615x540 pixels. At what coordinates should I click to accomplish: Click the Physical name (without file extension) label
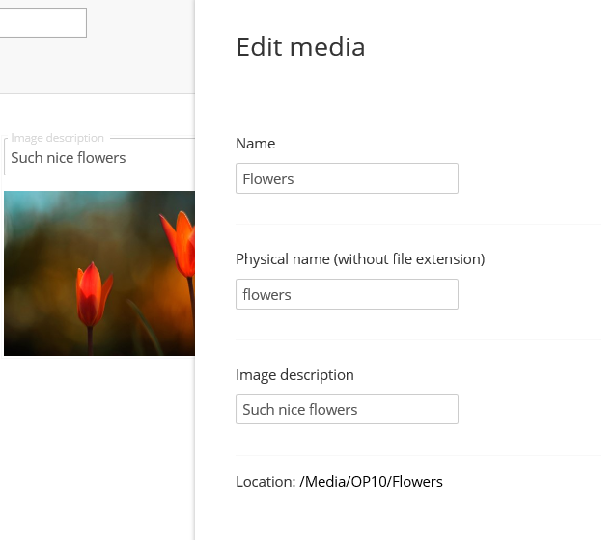pos(360,259)
